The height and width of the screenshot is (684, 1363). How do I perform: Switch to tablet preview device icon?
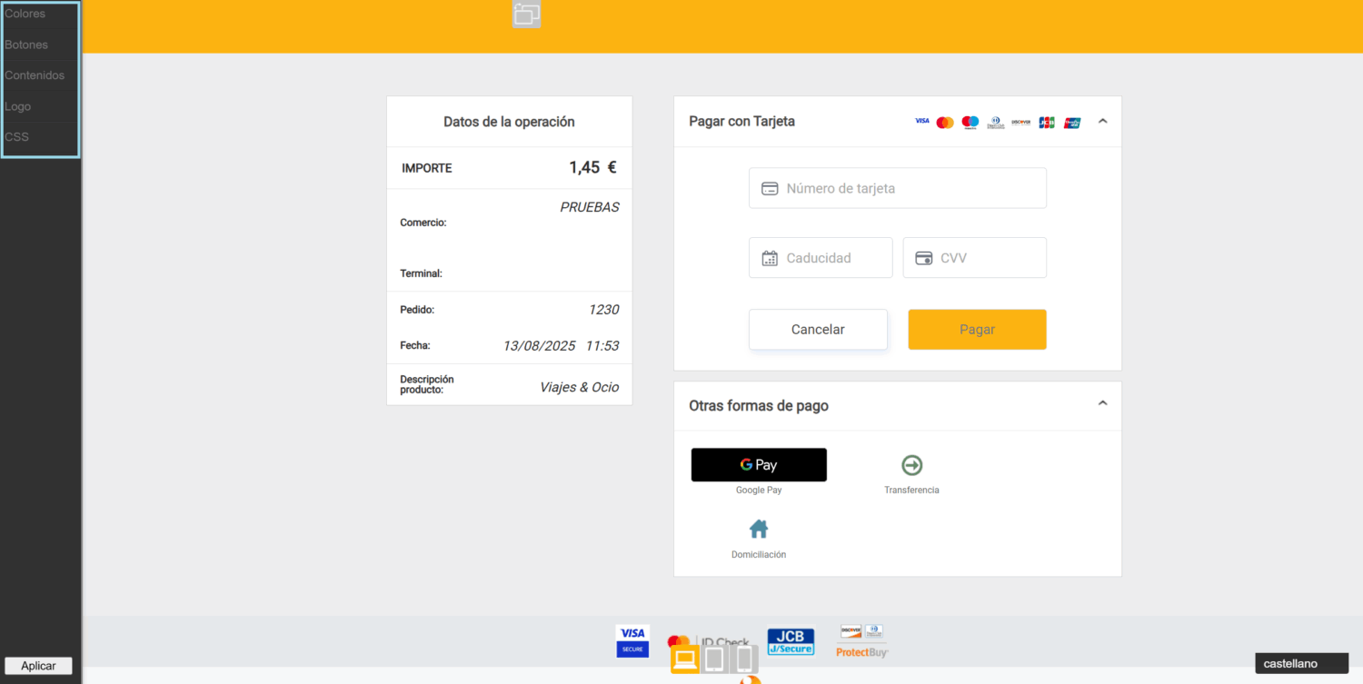pos(715,659)
